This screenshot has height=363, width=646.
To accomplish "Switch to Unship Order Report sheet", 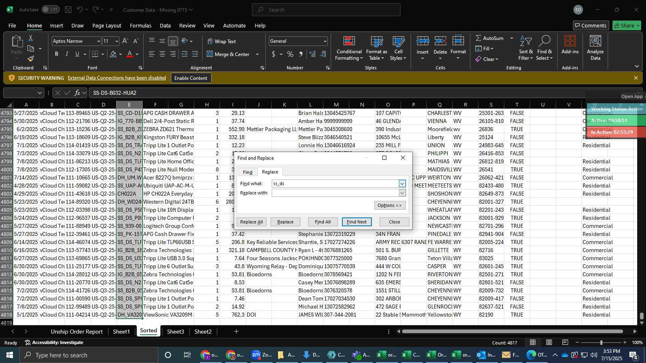I will (x=77, y=332).
